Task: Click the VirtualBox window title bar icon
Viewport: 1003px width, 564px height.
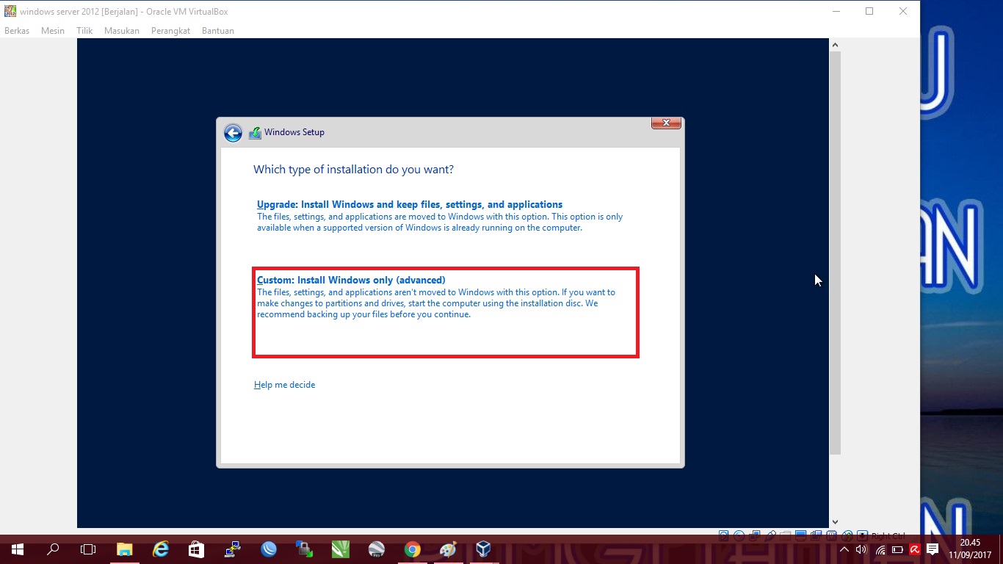Action: click(x=10, y=12)
